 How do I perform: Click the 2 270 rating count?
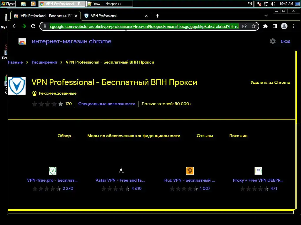pos(68,188)
